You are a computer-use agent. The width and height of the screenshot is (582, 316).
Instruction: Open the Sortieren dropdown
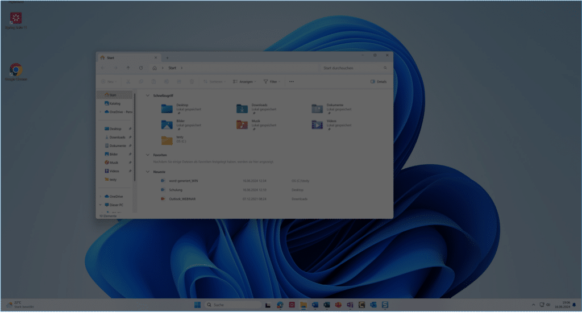[x=214, y=82]
